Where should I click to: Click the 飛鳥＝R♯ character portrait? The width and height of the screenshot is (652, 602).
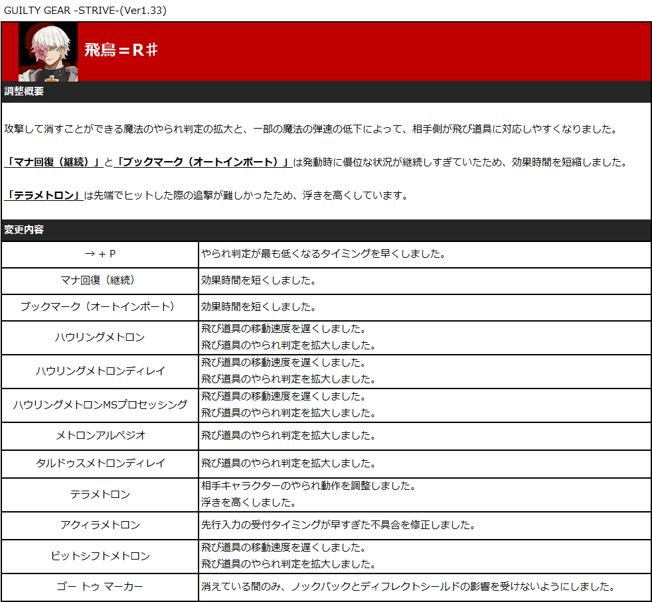point(48,52)
